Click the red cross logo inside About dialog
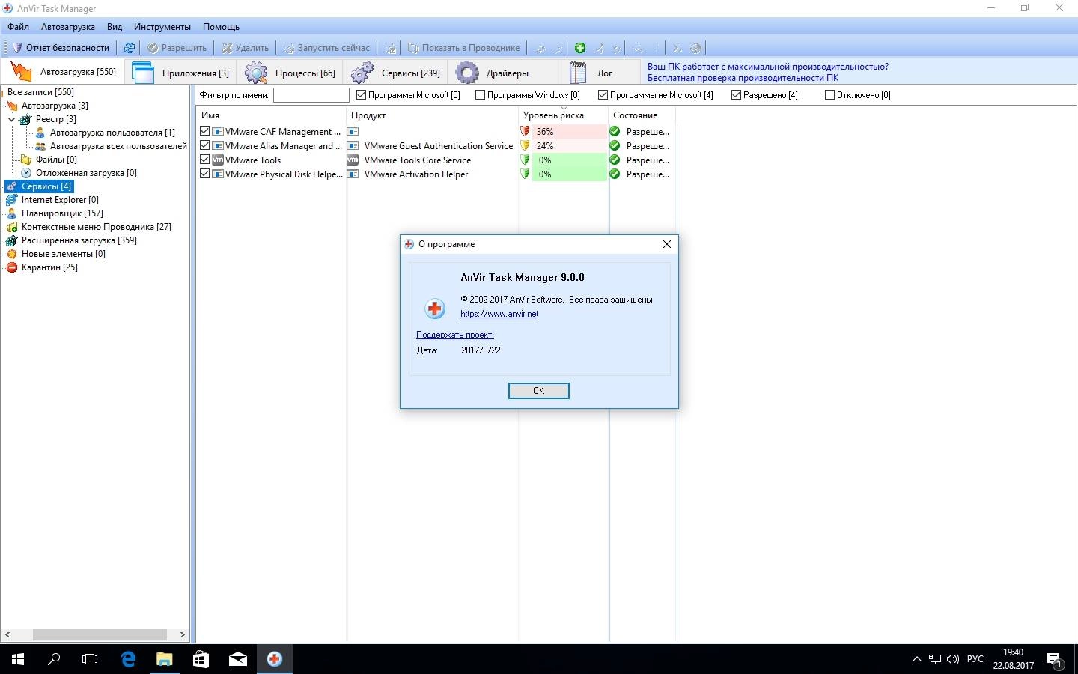Screen dimensions: 1078x674 click(x=435, y=308)
